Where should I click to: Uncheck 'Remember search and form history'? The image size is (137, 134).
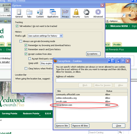point(26,49)
